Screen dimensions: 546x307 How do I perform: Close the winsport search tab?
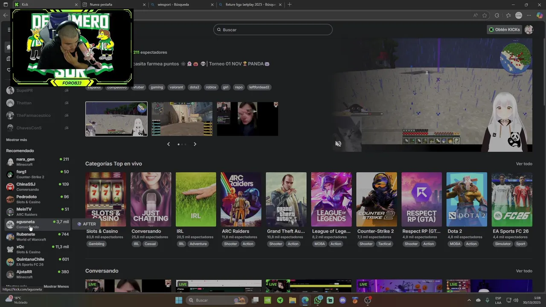point(212,5)
